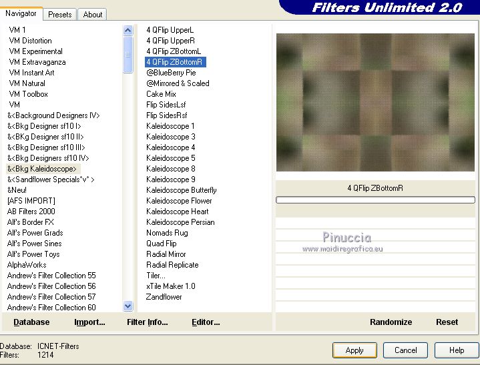Choose Nomads Rug filter
Viewport: 480px width, 365px height.
click(x=167, y=233)
